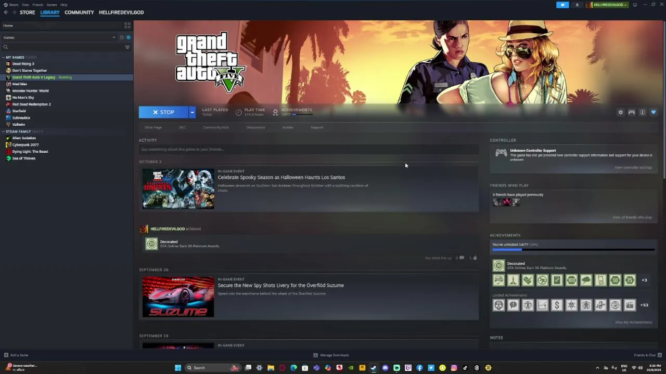Viewport: 666px width, 374px height.
Task: Click Add a Game at bottom
Action: (16, 355)
